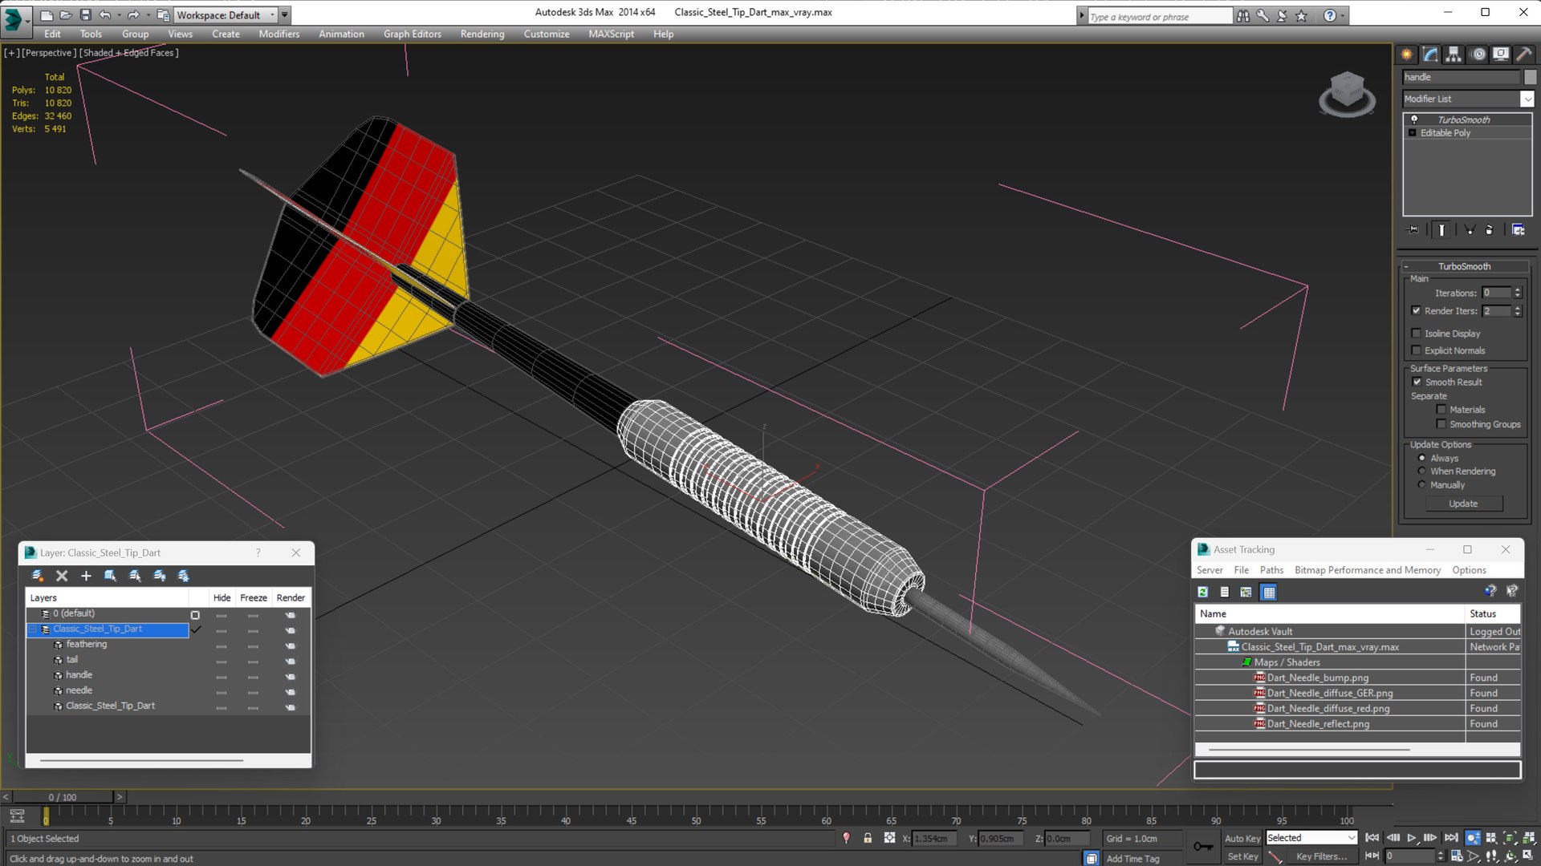Click the object color swatch beside handle name
The image size is (1541, 866).
pyautogui.click(x=1530, y=77)
